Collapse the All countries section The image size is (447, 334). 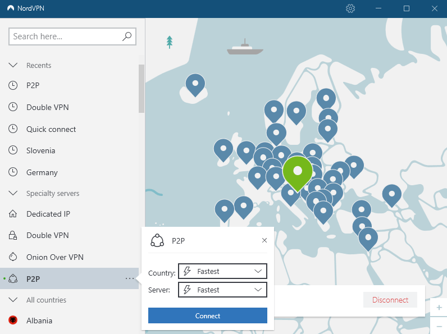(x=13, y=300)
